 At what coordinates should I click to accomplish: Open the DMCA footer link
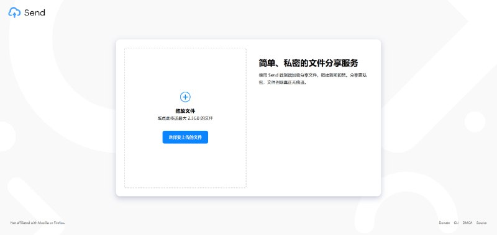point(467,223)
